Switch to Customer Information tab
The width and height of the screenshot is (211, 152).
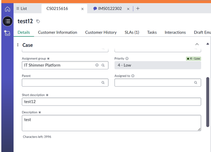coord(57,32)
